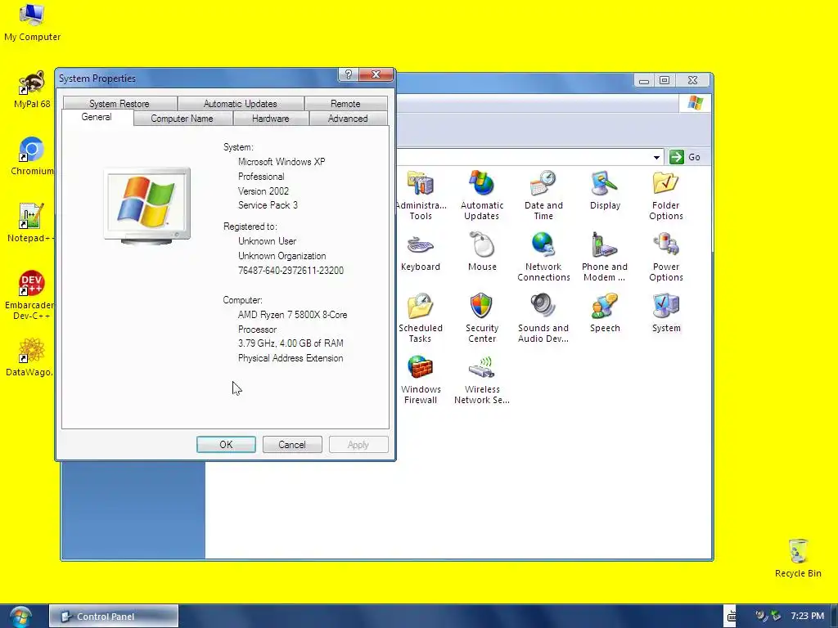This screenshot has height=628, width=838.
Task: Click Control Panel taskbar button
Action: (113, 617)
